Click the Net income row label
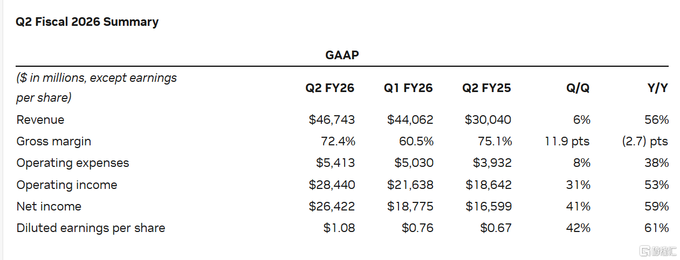 coord(49,206)
